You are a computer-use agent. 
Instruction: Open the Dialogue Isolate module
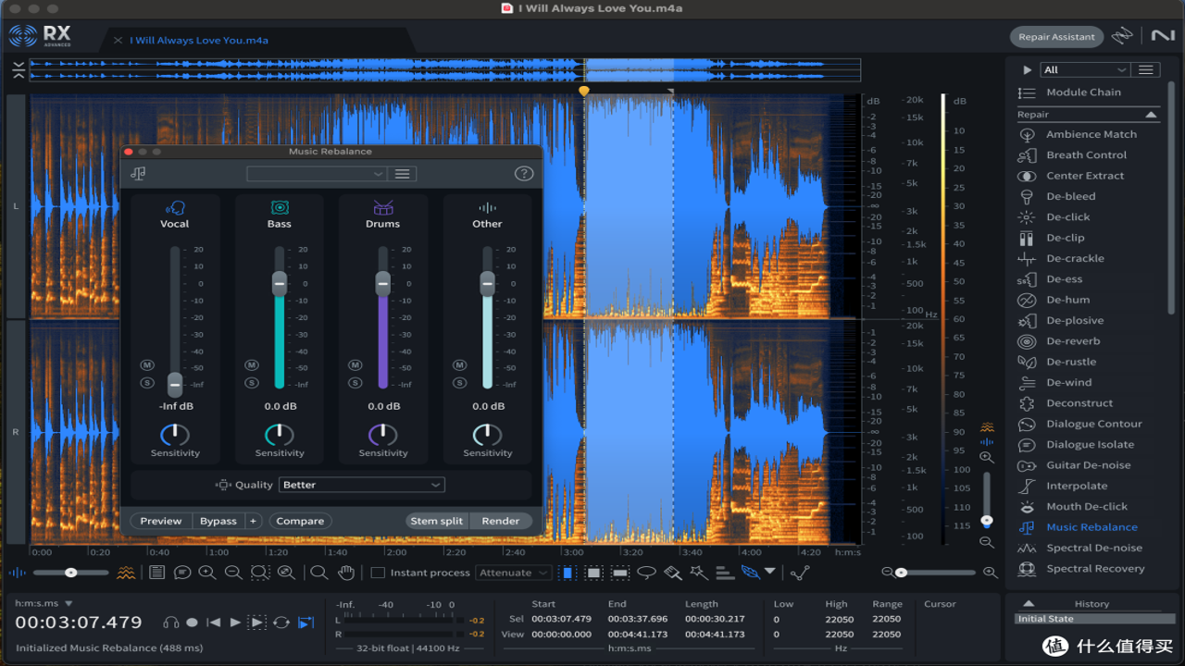point(1090,444)
